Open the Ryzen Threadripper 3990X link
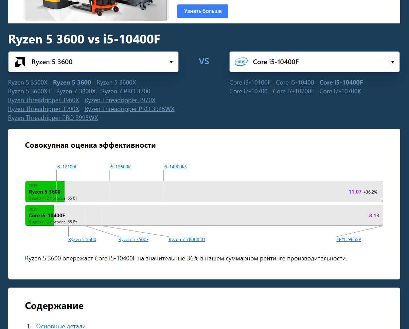Image resolution: width=409 pixels, height=329 pixels. coord(43,109)
